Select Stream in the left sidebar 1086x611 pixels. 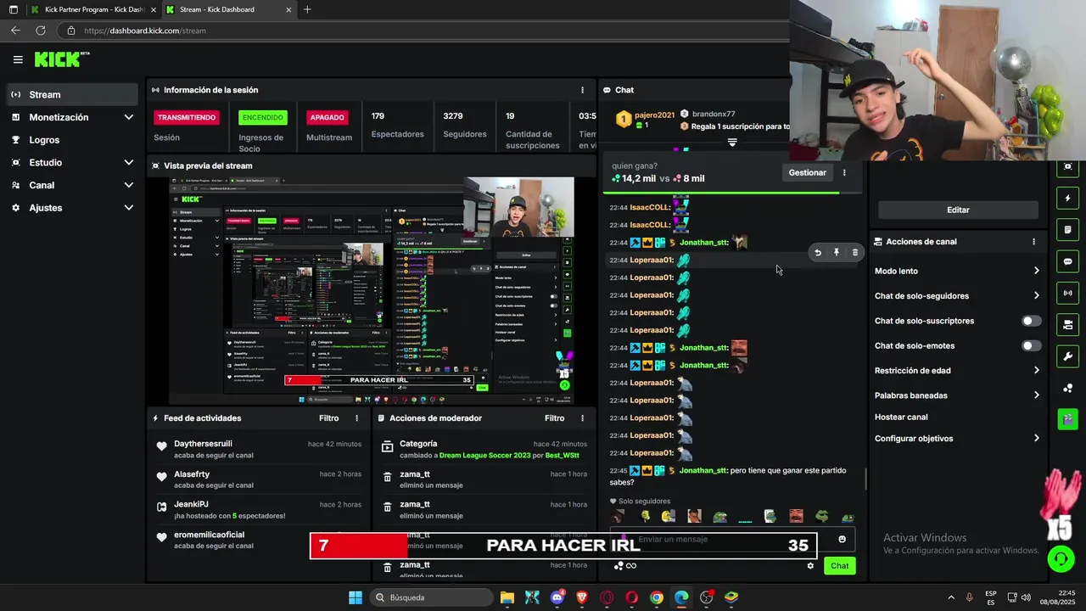72,94
